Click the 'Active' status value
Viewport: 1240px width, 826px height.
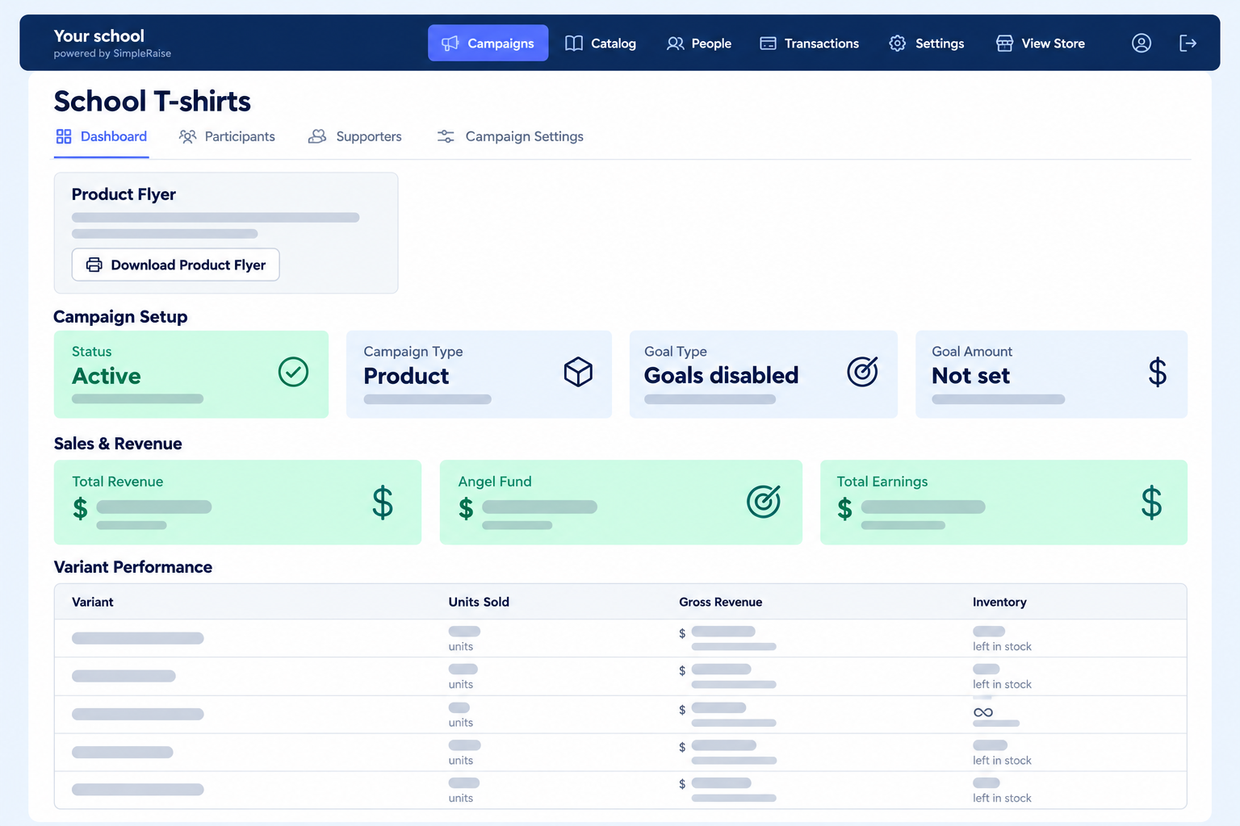click(107, 376)
